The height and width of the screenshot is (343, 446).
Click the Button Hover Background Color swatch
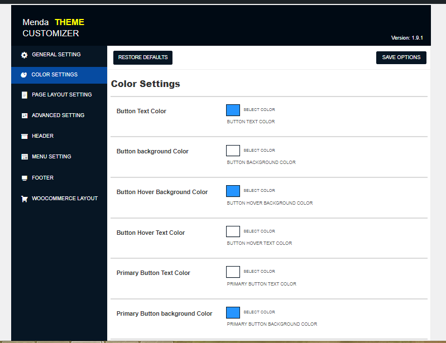point(233,191)
